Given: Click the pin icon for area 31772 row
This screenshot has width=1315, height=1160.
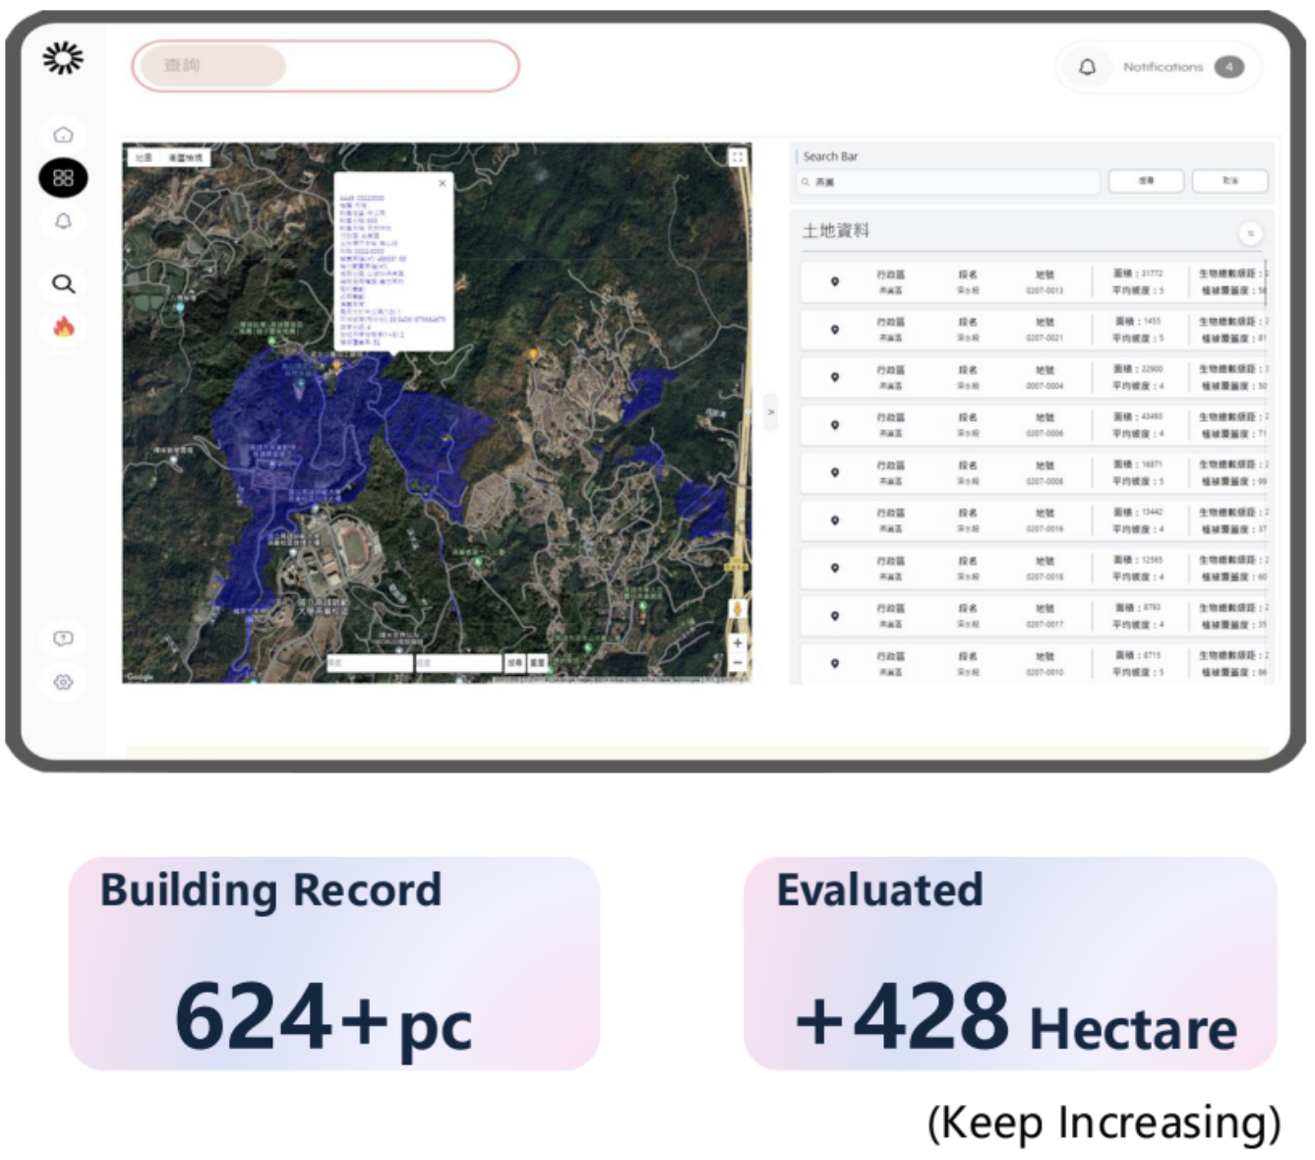Looking at the screenshot, I should coord(835,281).
